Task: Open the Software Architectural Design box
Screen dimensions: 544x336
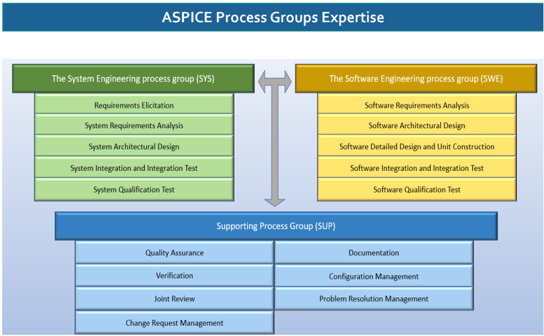Action: point(417,126)
